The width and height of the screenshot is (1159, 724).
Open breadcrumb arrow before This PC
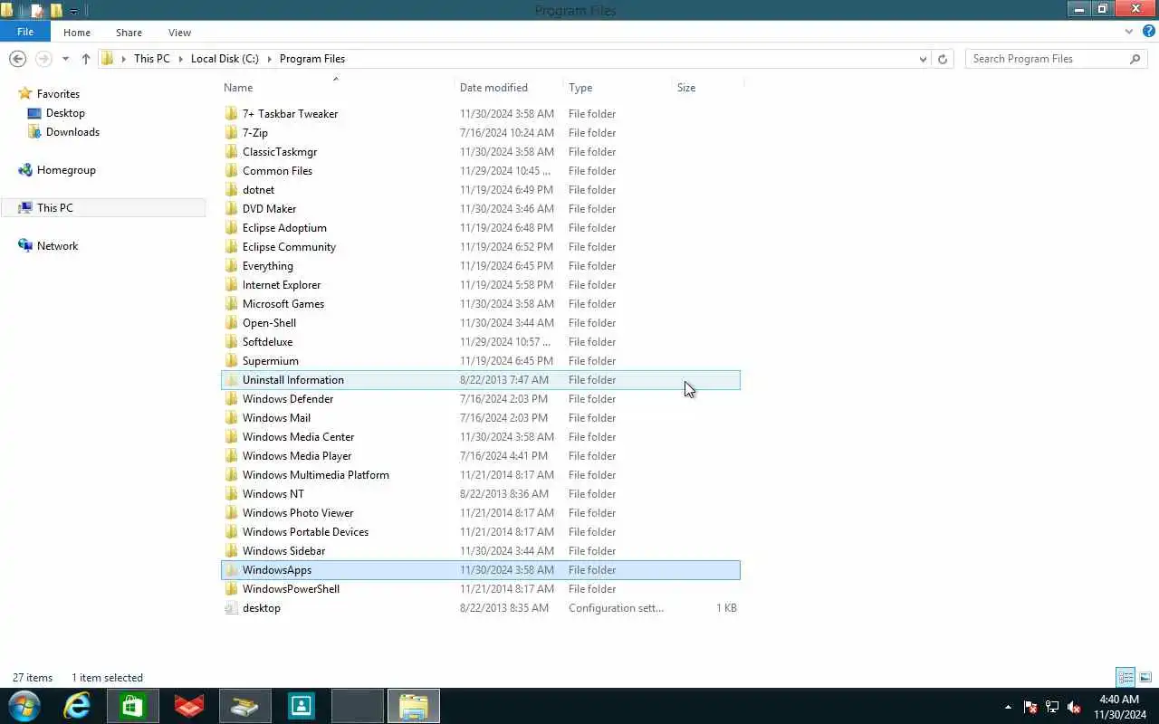[123, 59]
